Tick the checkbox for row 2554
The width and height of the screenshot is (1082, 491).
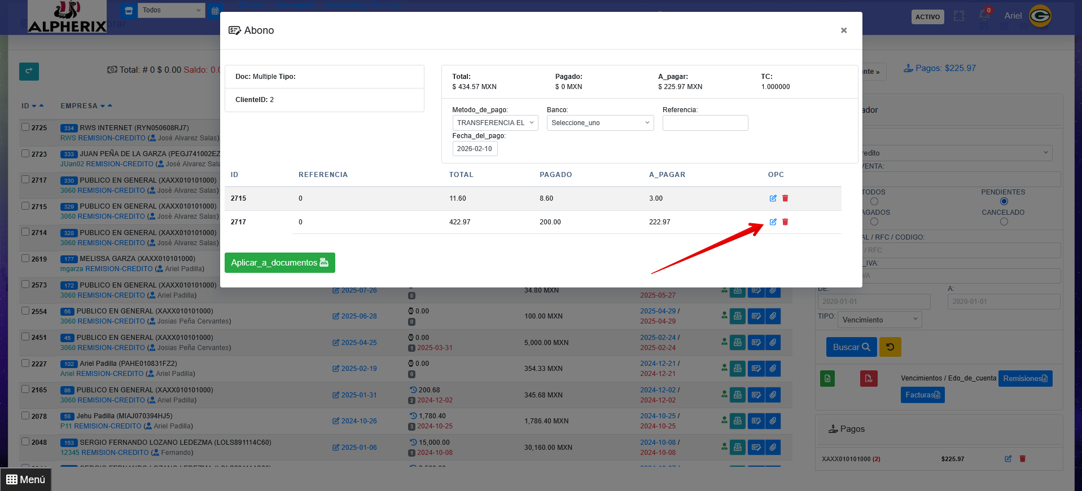point(25,311)
